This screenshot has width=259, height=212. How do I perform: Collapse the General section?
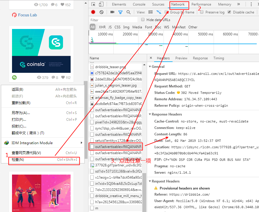coord(149,67)
